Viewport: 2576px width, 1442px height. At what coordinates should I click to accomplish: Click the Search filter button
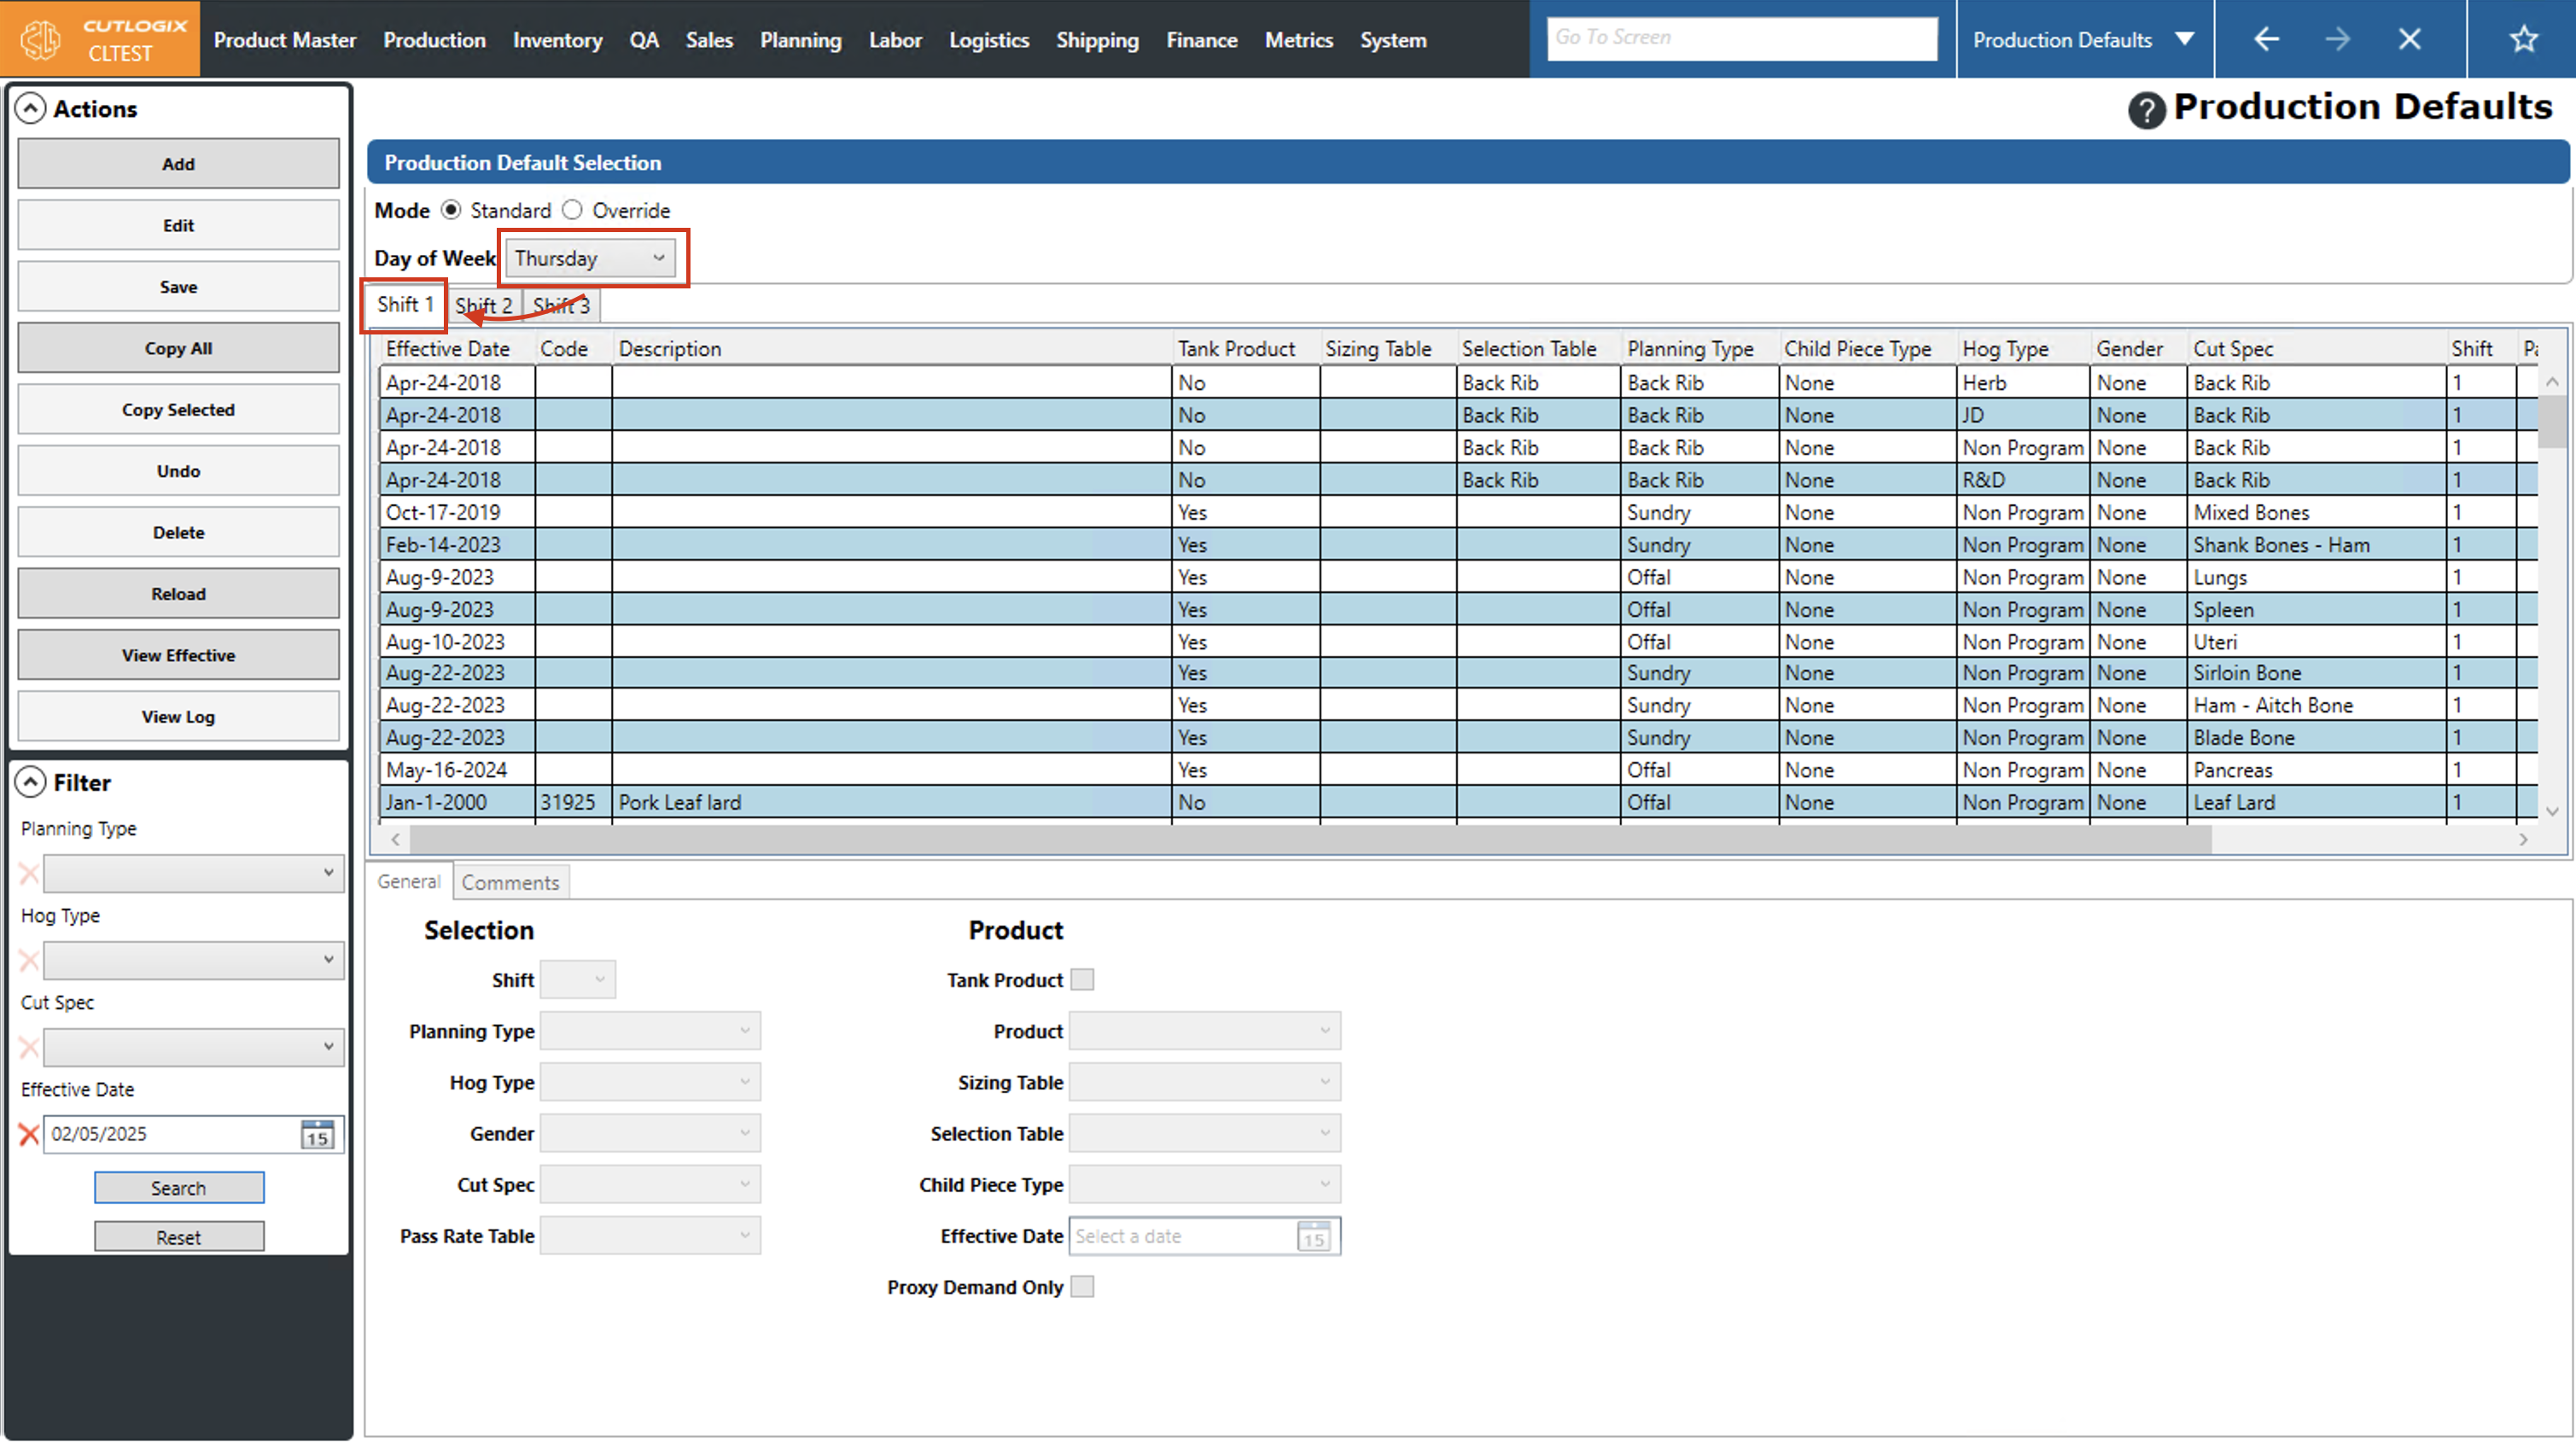tap(179, 1188)
